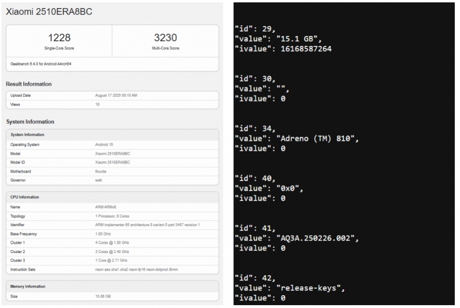Screen dimensions: 460x308
Task: Click the System Information section heading
Action: point(30,121)
